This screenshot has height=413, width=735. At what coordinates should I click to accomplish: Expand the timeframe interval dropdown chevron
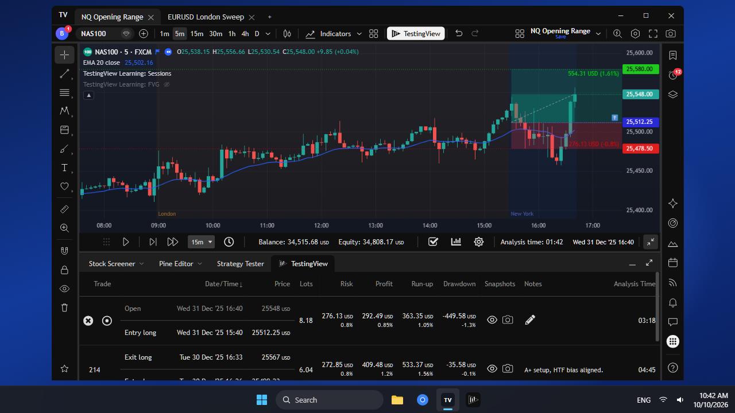point(268,34)
